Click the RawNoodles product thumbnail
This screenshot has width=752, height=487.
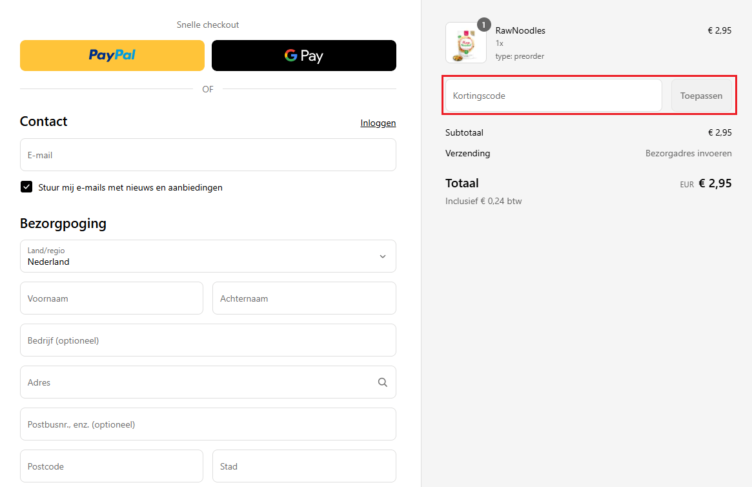(465, 44)
